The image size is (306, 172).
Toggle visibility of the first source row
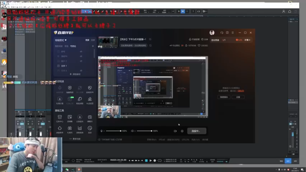81,52
